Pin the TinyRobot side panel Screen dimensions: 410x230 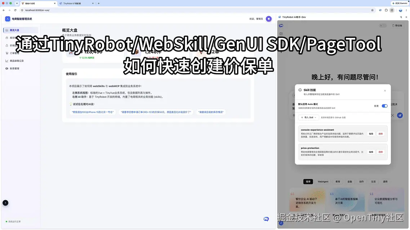pyautogui.click(x=401, y=17)
